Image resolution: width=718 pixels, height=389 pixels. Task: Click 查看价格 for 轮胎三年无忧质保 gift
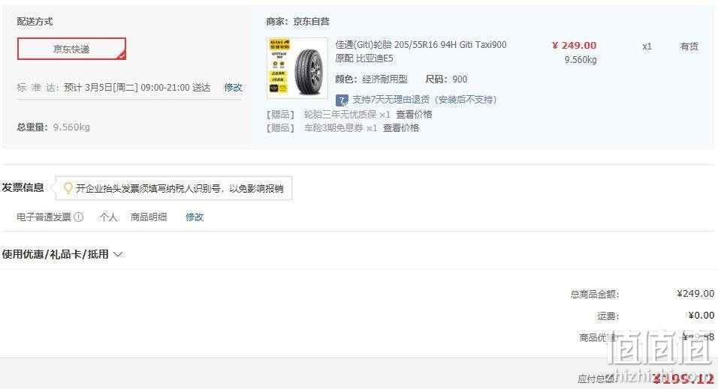point(414,114)
